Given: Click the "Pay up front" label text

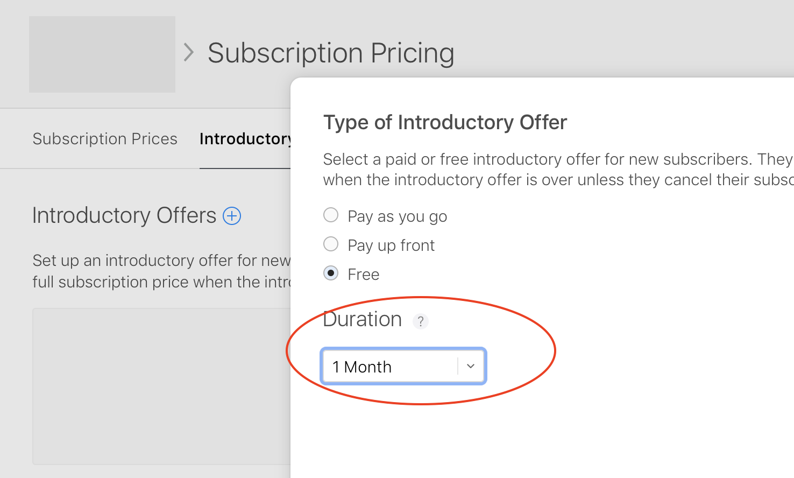Looking at the screenshot, I should click(391, 245).
